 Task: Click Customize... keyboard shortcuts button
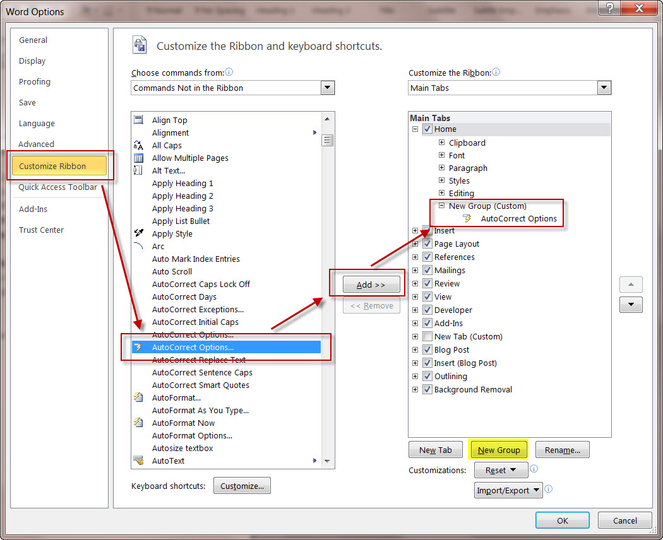(x=242, y=486)
